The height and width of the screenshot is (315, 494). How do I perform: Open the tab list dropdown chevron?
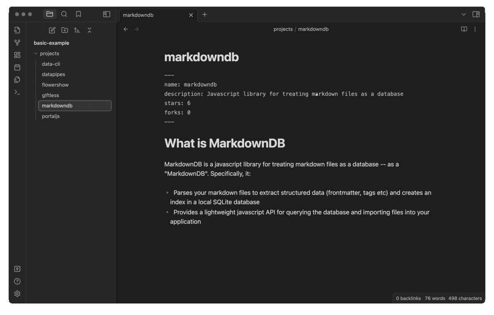(x=464, y=14)
